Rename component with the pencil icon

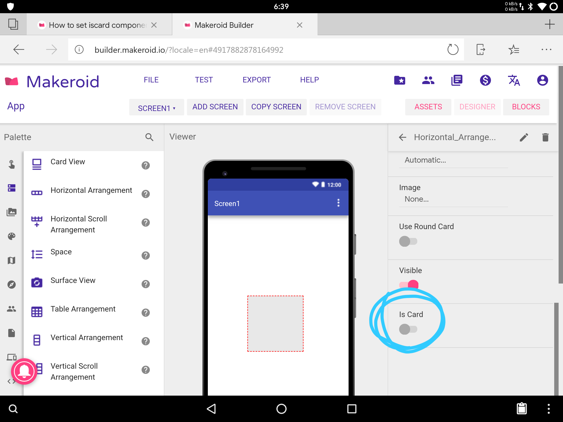click(x=524, y=137)
